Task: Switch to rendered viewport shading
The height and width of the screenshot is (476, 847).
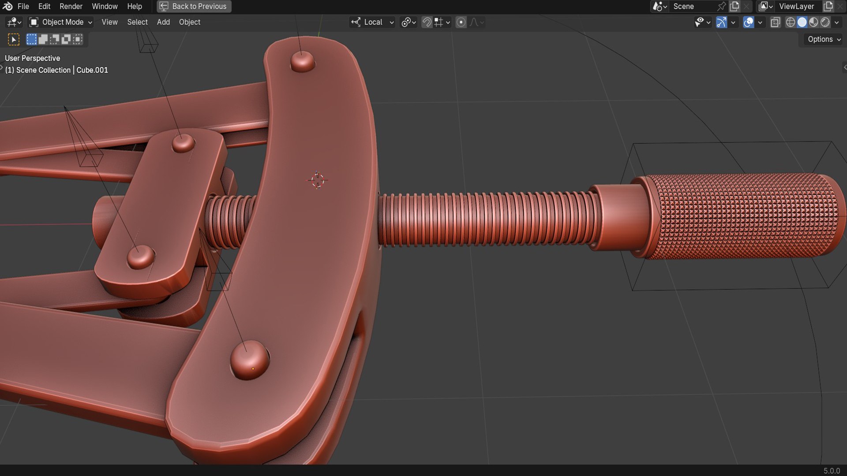Action: [825, 22]
